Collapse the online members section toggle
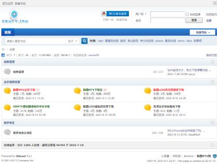Viewport: 217px width, 164px height. [212, 145]
